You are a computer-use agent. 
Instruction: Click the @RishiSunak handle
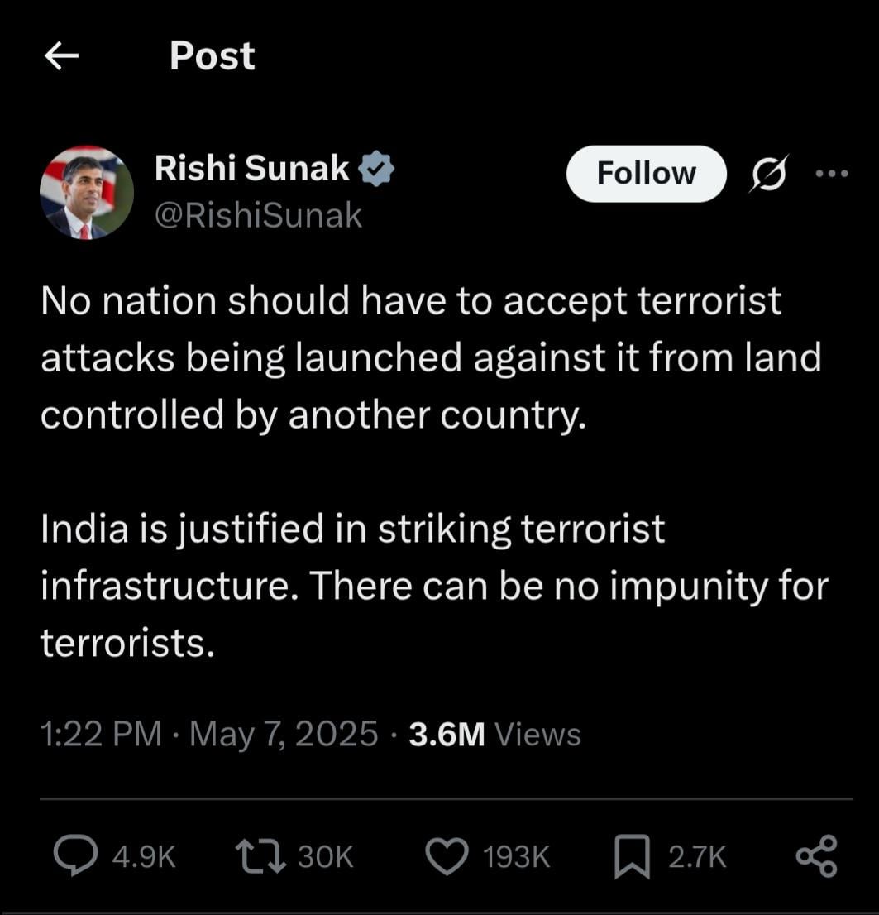(258, 215)
